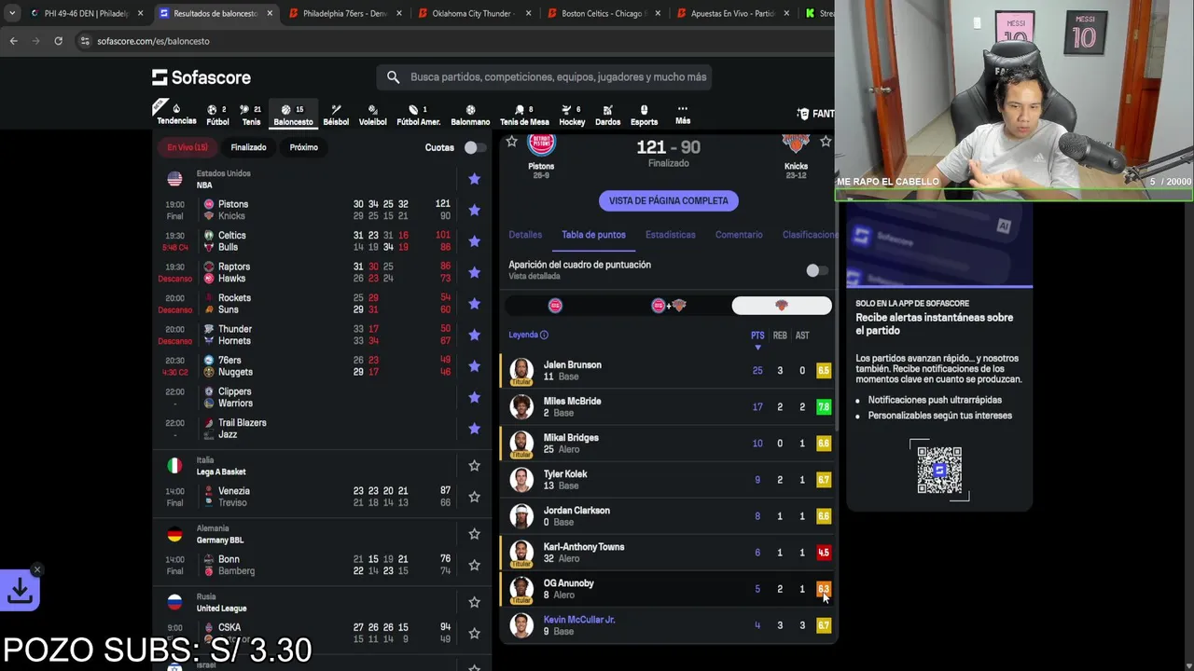This screenshot has width=1194, height=671.
Task: Open the Clasificación tab
Action: point(809,235)
